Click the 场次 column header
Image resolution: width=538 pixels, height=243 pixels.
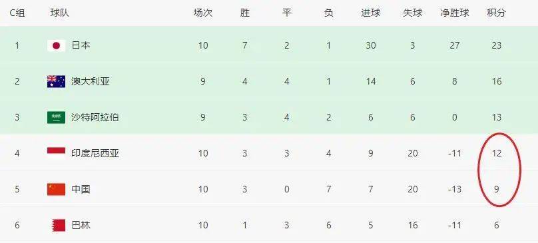(203, 13)
